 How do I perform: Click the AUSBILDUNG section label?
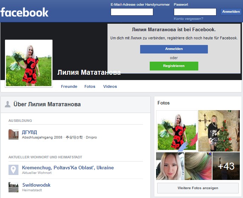[x=20, y=121]
